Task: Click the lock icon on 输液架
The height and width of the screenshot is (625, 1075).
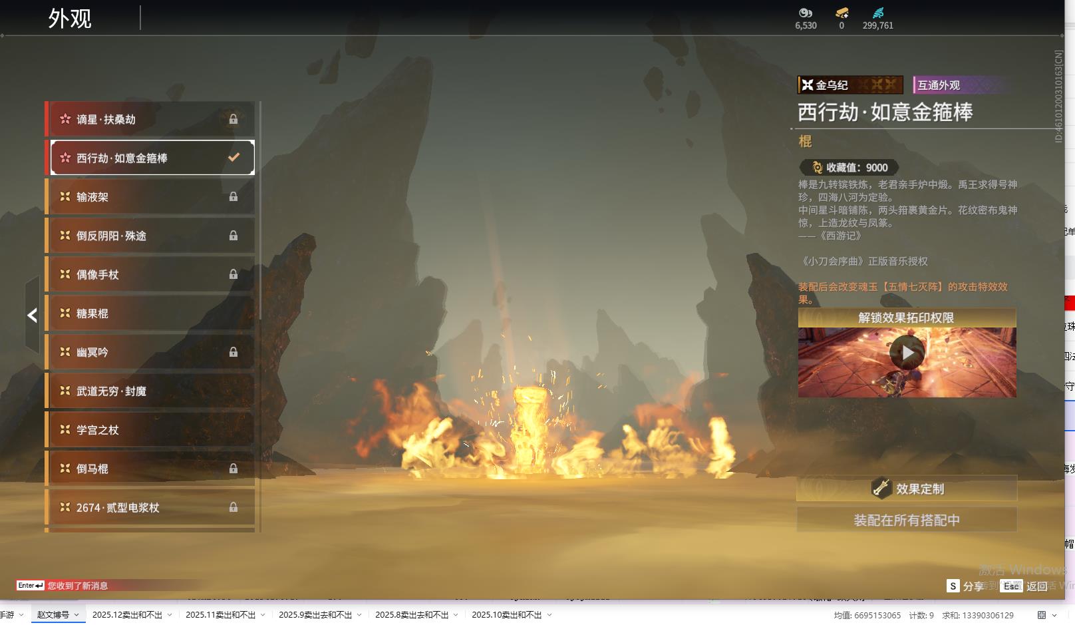Action: tap(233, 196)
